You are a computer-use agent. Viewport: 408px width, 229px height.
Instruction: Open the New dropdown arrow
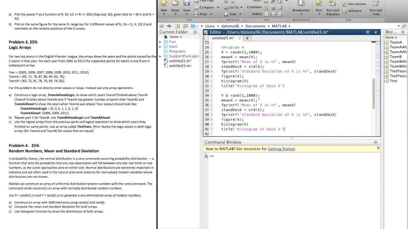164,14
